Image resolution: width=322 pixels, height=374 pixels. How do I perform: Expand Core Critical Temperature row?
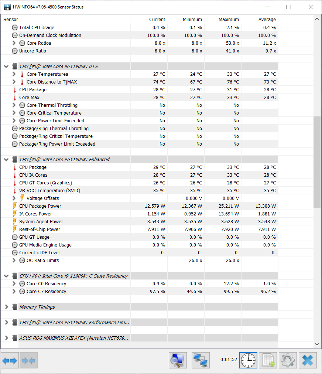[14, 113]
